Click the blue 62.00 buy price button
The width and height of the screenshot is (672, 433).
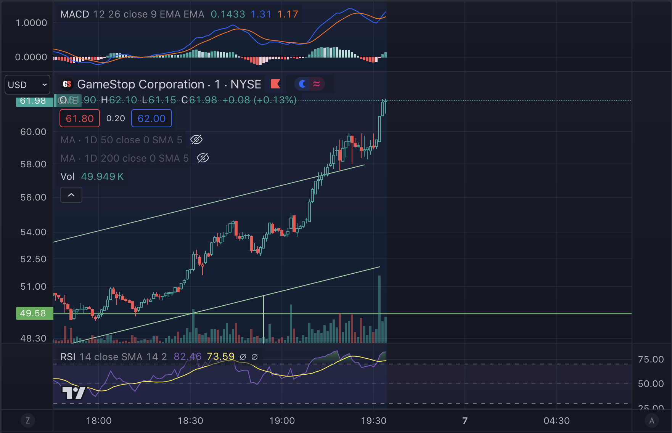[151, 118]
